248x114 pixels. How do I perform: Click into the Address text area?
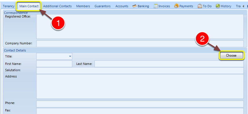coord(140,87)
